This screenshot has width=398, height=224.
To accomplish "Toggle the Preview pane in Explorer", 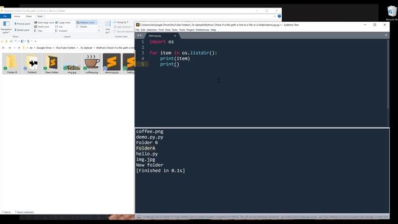I will (22, 24).
